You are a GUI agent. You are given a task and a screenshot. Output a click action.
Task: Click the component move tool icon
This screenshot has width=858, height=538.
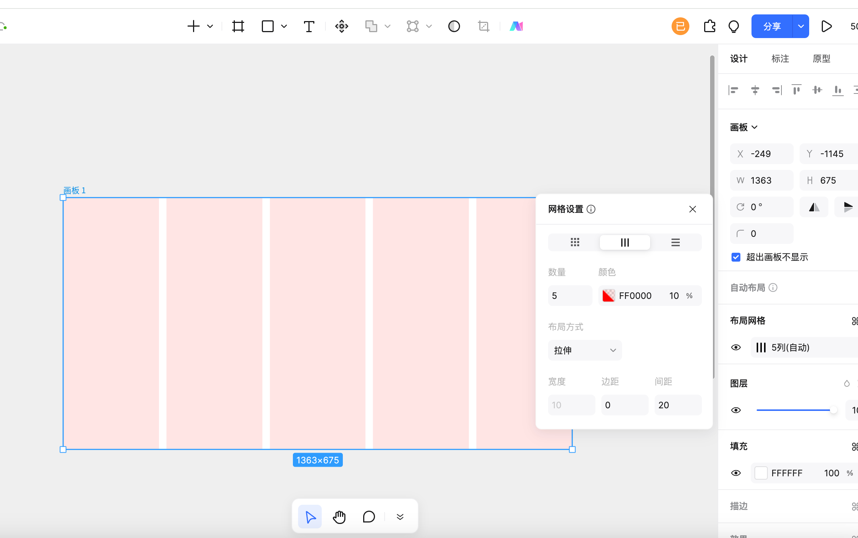click(x=342, y=26)
